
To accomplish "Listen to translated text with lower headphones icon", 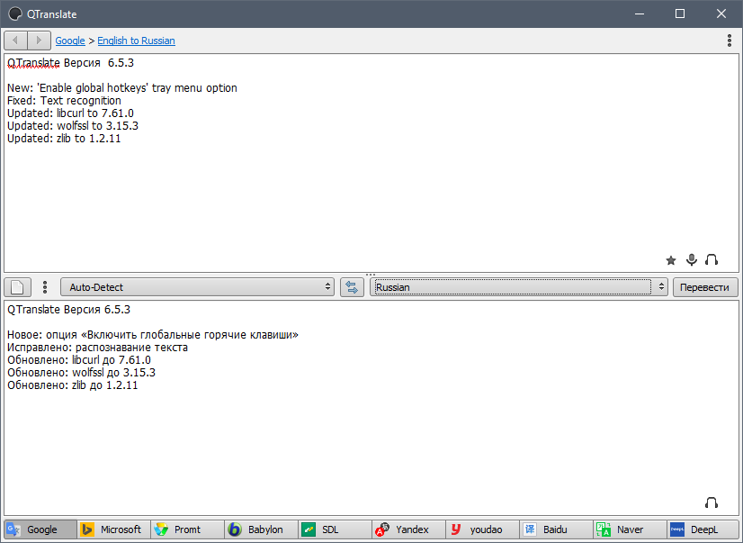I will pos(712,502).
